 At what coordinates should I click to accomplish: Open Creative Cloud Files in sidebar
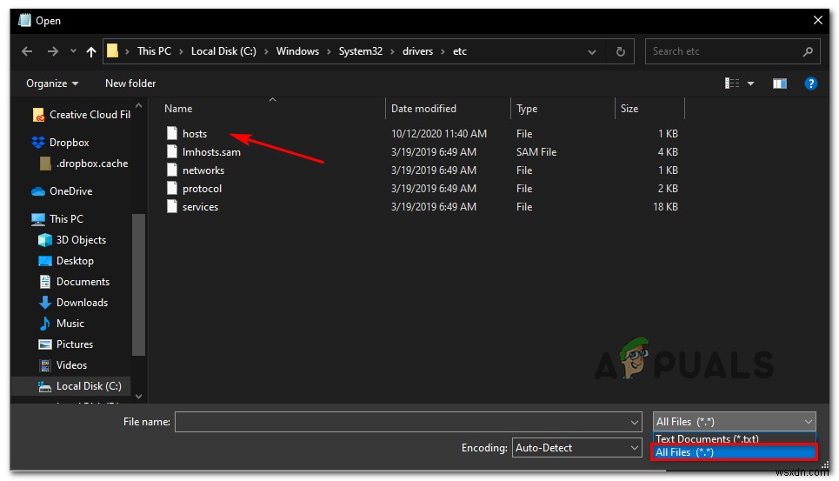[82, 115]
